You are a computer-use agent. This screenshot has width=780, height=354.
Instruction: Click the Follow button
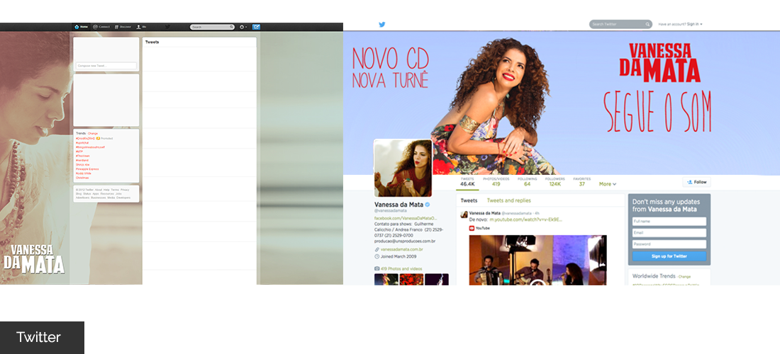[x=696, y=182]
